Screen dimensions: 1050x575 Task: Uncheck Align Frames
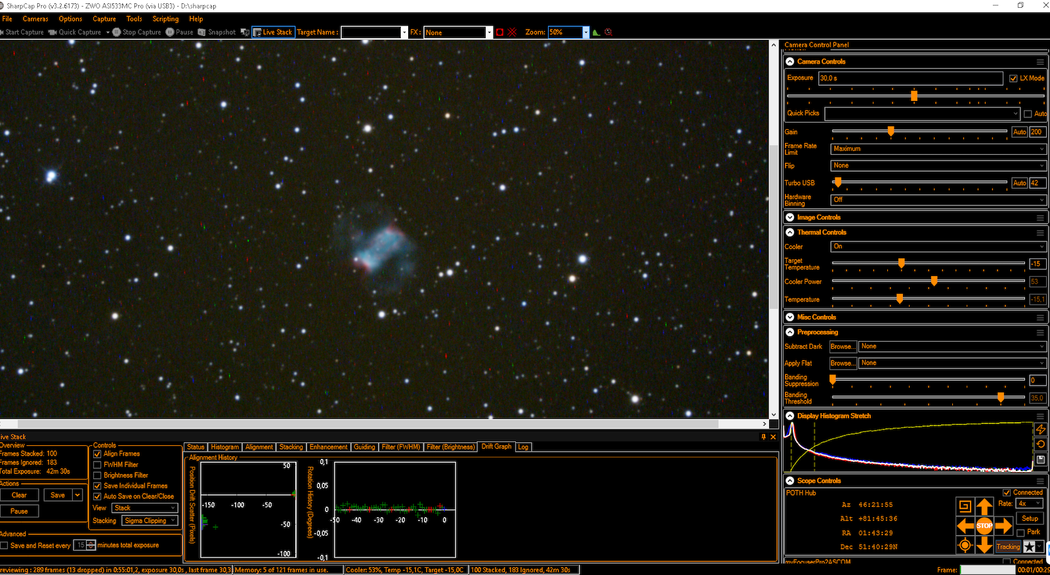97,454
